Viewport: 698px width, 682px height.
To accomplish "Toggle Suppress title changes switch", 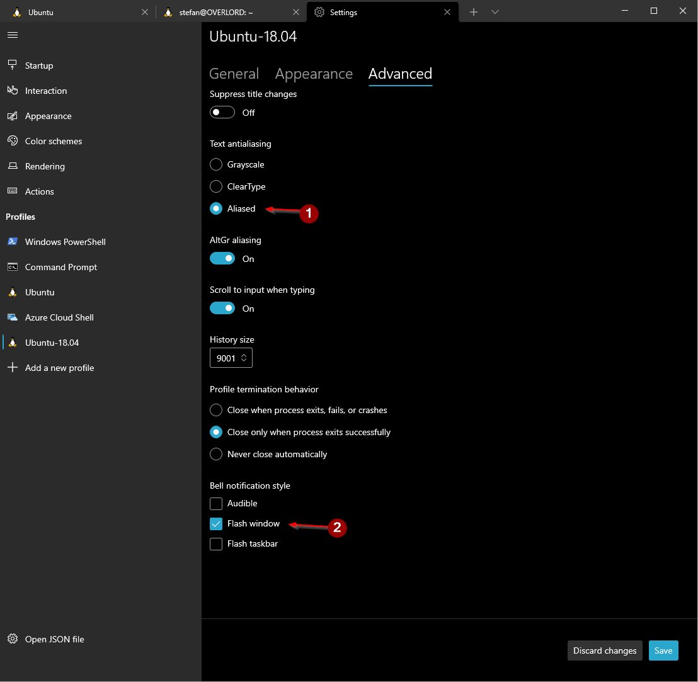I will (x=222, y=112).
